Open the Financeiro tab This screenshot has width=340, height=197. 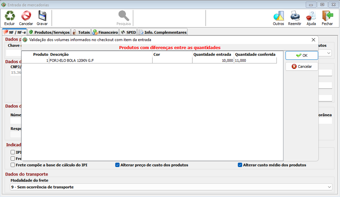coord(105,32)
